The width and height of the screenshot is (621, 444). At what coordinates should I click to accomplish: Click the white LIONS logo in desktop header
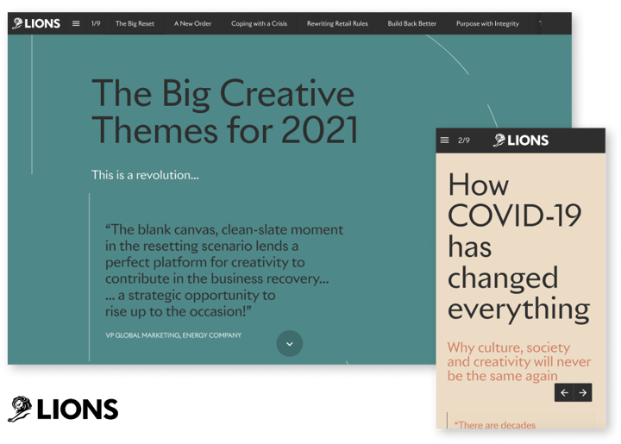point(36,23)
